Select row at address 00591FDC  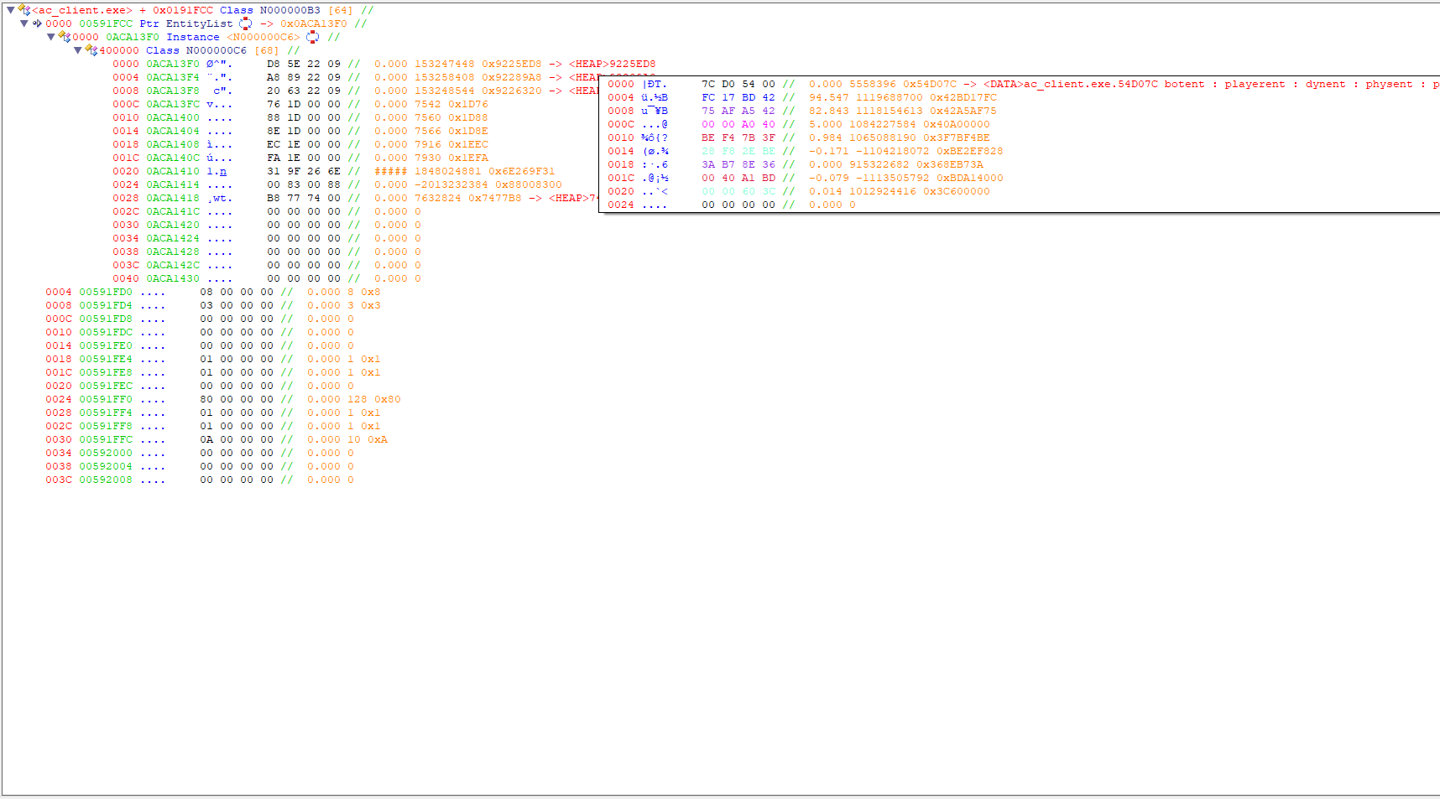click(x=200, y=332)
